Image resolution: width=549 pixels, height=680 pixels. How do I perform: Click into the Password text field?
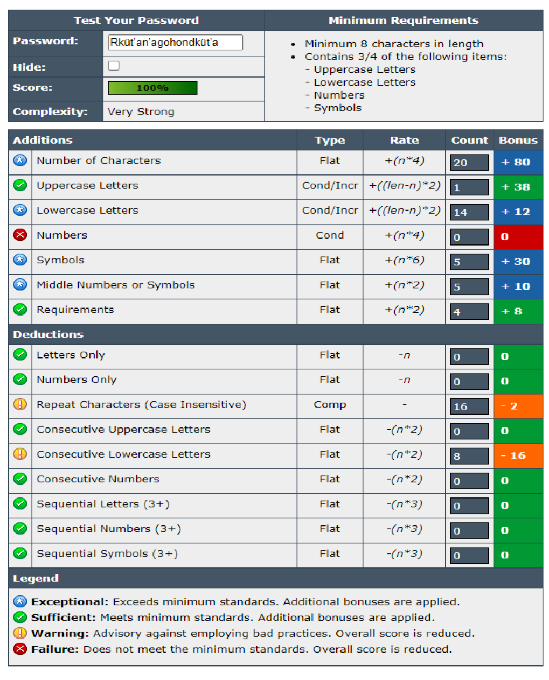click(175, 43)
